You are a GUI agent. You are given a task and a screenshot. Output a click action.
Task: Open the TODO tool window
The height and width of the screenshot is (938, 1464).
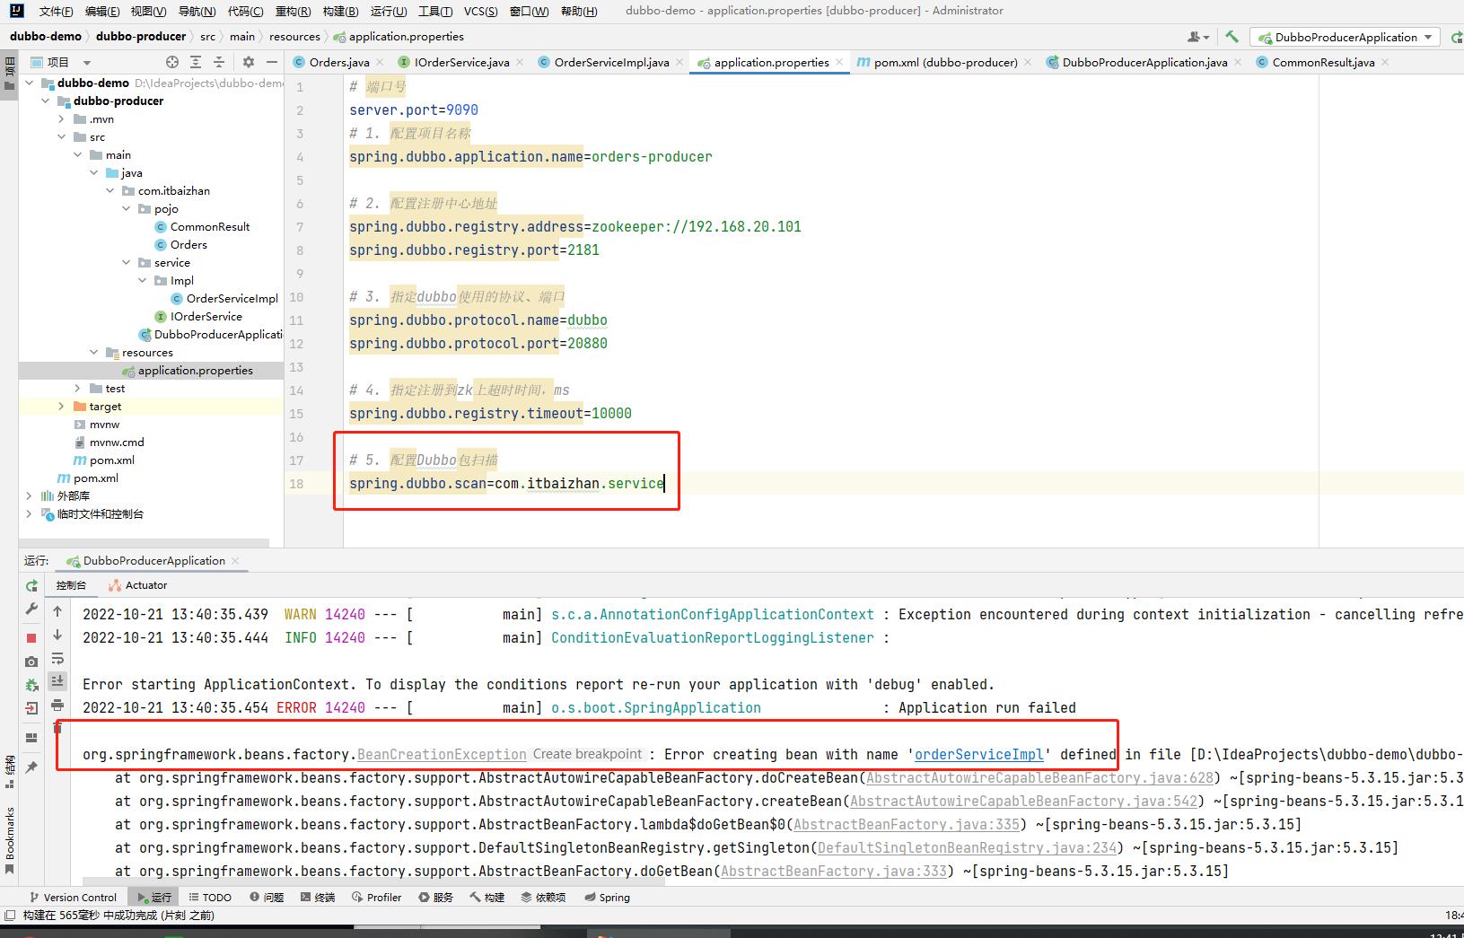(x=210, y=897)
